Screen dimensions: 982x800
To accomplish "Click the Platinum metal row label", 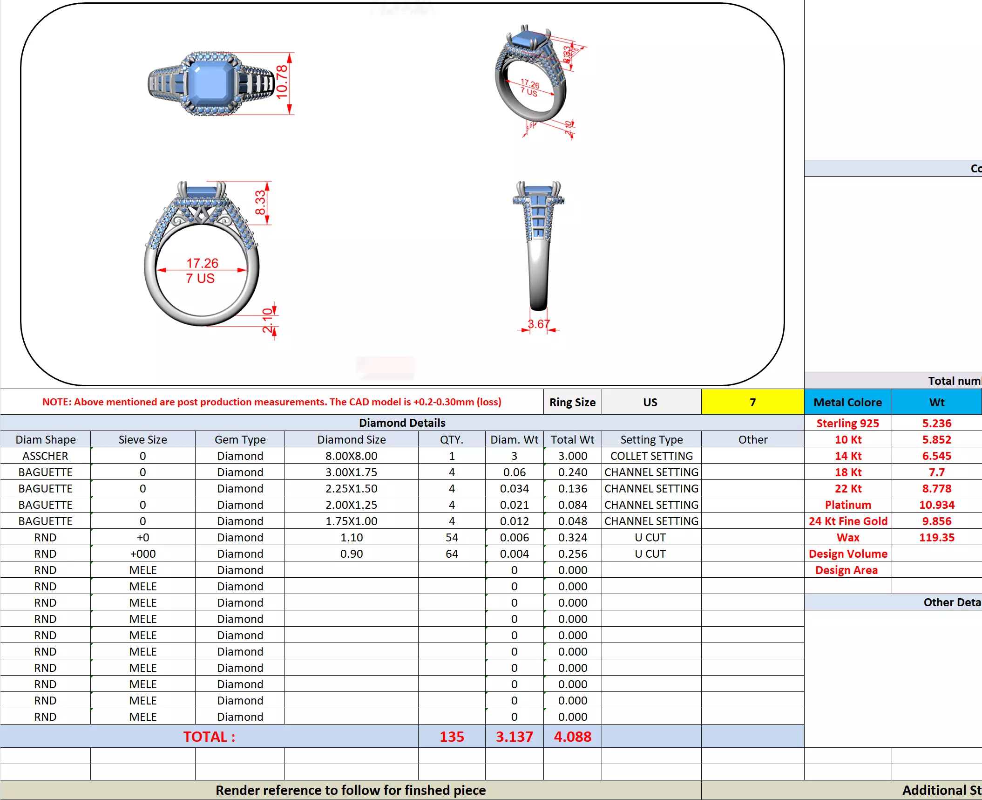I will coord(847,505).
